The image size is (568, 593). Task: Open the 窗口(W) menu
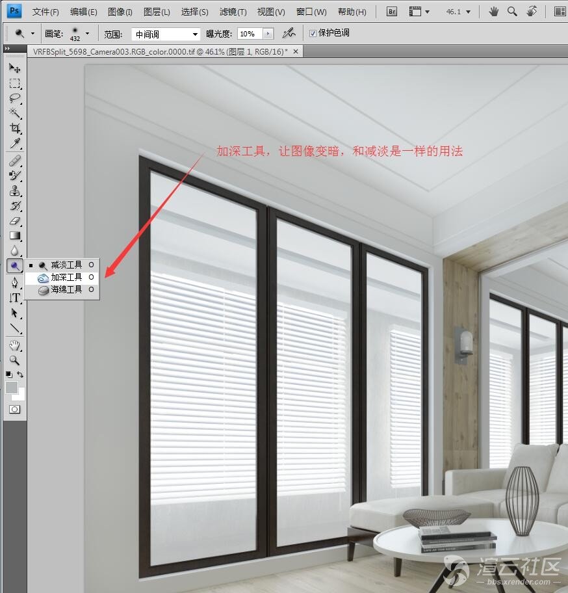point(311,12)
